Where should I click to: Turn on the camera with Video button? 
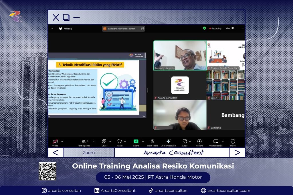pos(55,141)
